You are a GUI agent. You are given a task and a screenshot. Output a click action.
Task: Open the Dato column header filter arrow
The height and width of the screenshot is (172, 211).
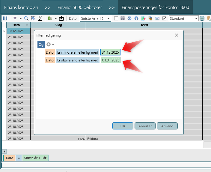(x=27, y=25)
